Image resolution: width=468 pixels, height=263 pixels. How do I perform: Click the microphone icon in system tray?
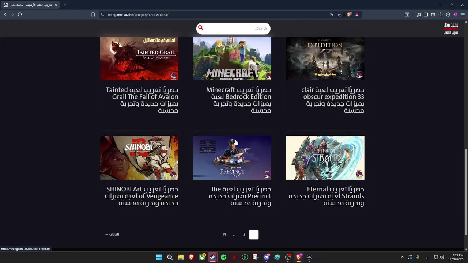click(418, 257)
